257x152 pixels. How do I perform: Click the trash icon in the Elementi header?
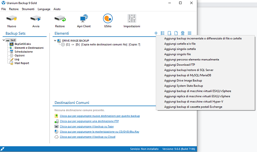183,33
